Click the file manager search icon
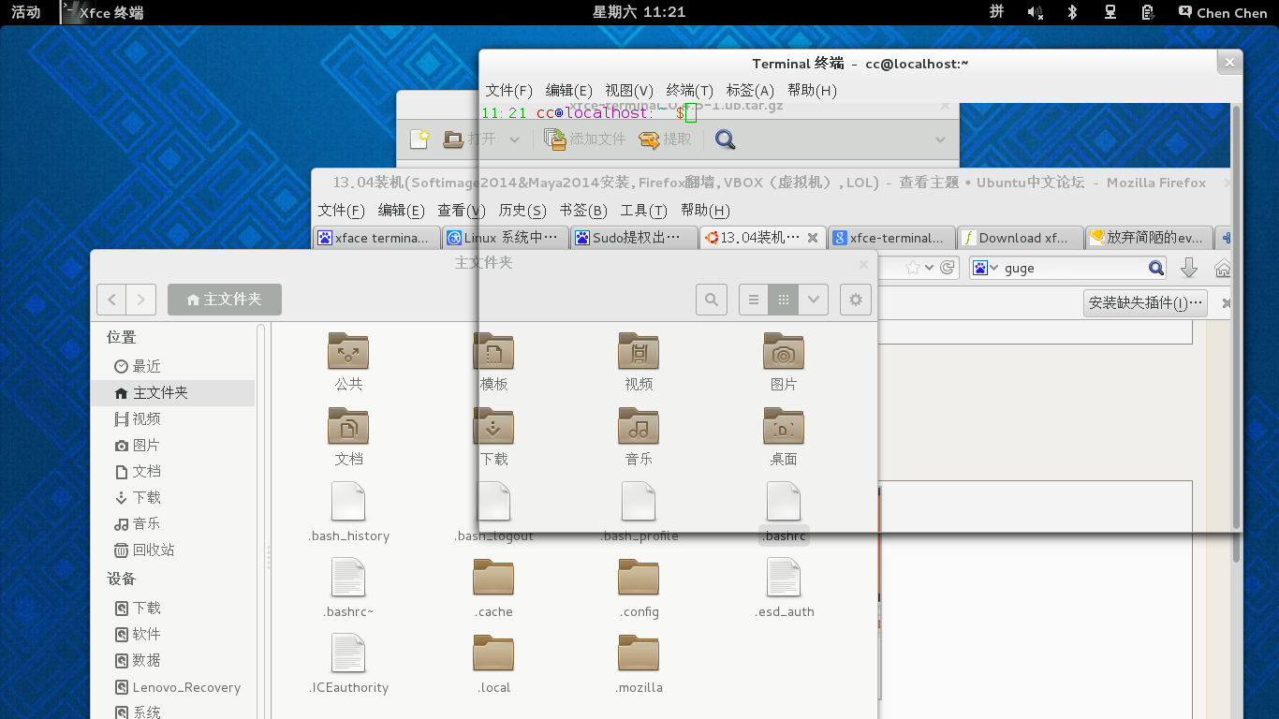Viewport: 1279px width, 719px height. pyautogui.click(x=712, y=300)
